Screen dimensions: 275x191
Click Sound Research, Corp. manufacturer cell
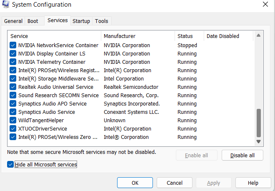(x=131, y=95)
